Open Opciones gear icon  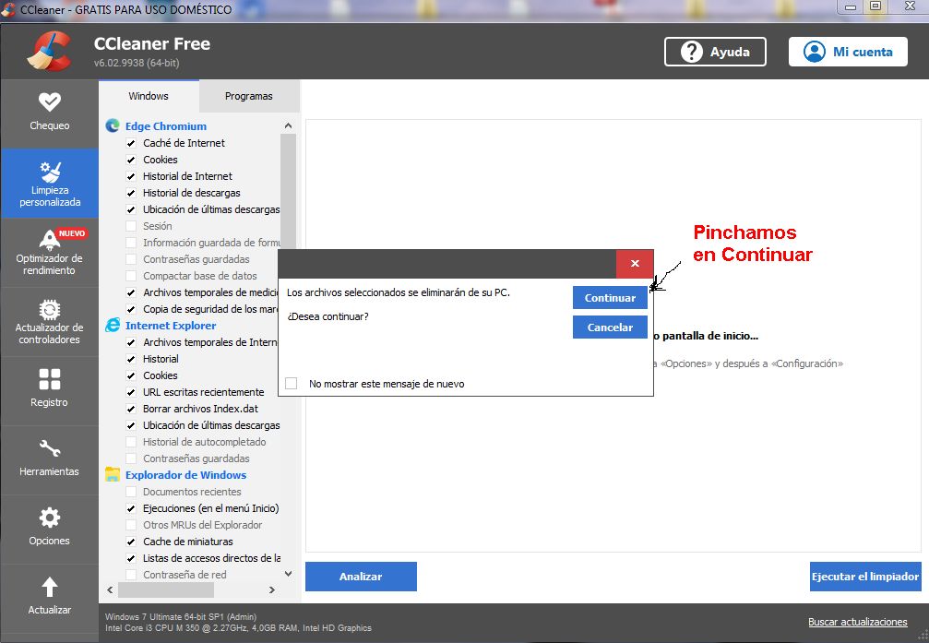point(50,518)
